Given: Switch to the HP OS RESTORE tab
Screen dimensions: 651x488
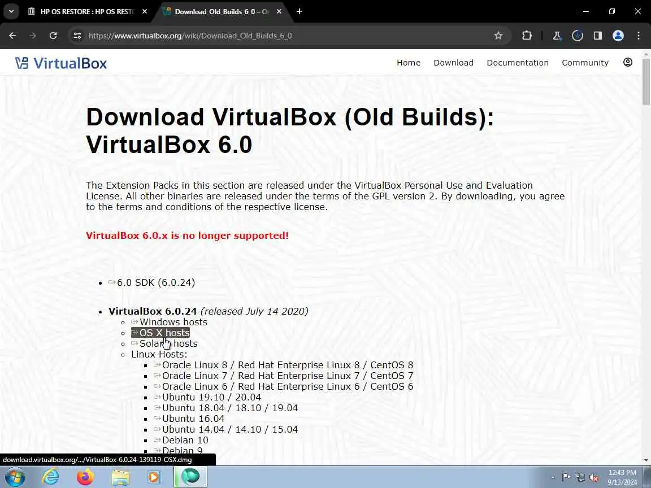Looking at the screenshot, I should (x=87, y=12).
